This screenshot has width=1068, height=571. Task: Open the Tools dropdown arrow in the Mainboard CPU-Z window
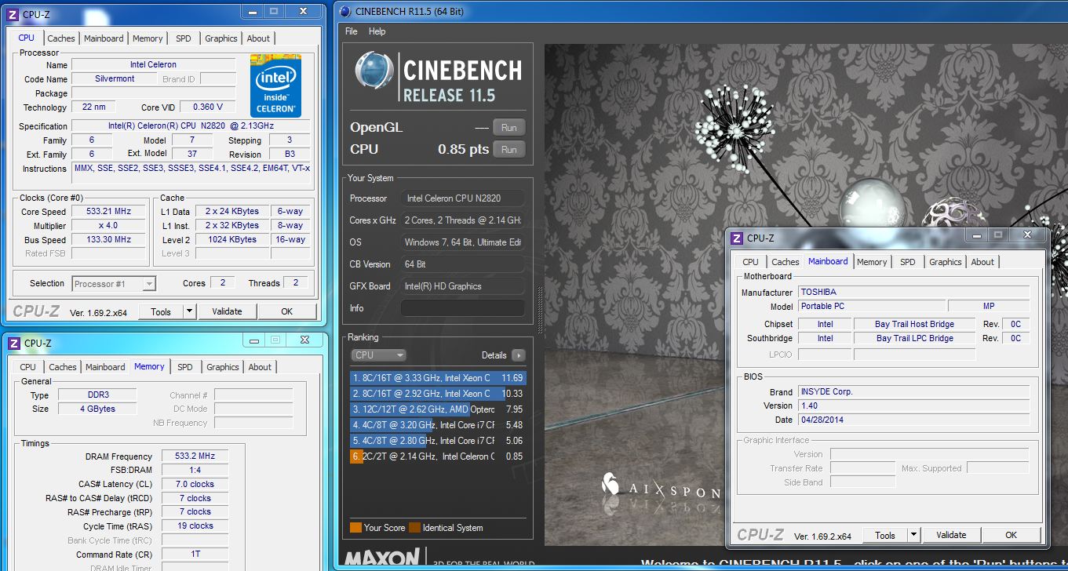click(913, 535)
